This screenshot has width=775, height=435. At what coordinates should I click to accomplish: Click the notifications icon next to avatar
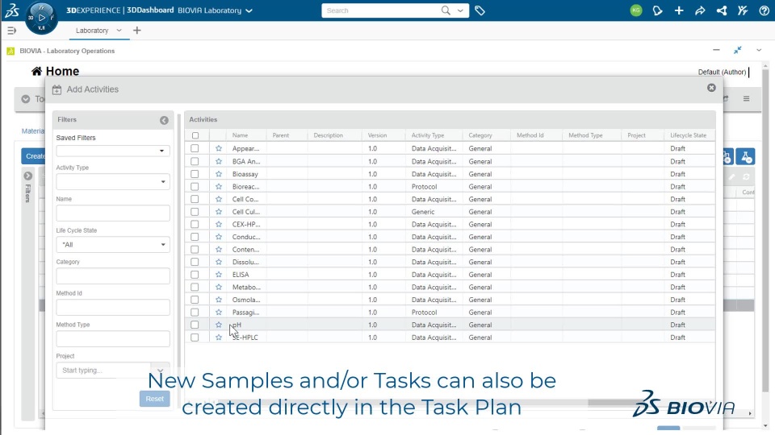[x=657, y=10]
